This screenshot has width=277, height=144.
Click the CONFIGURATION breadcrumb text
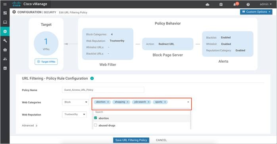coord(29,12)
